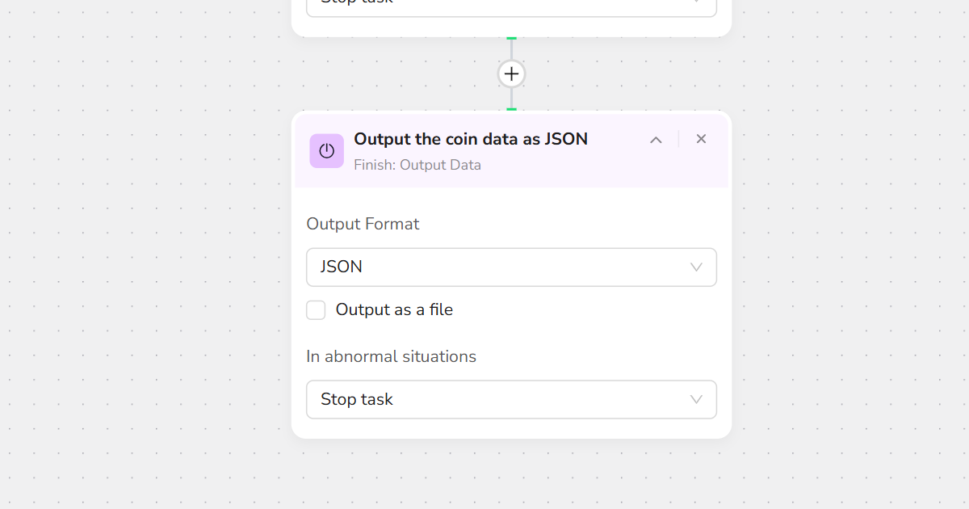Viewport: 969px width, 509px height.
Task: Click the "In abnormal situations" label
Action: click(391, 356)
